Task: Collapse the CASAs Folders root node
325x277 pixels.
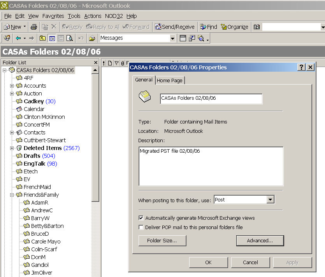Action: [4, 71]
